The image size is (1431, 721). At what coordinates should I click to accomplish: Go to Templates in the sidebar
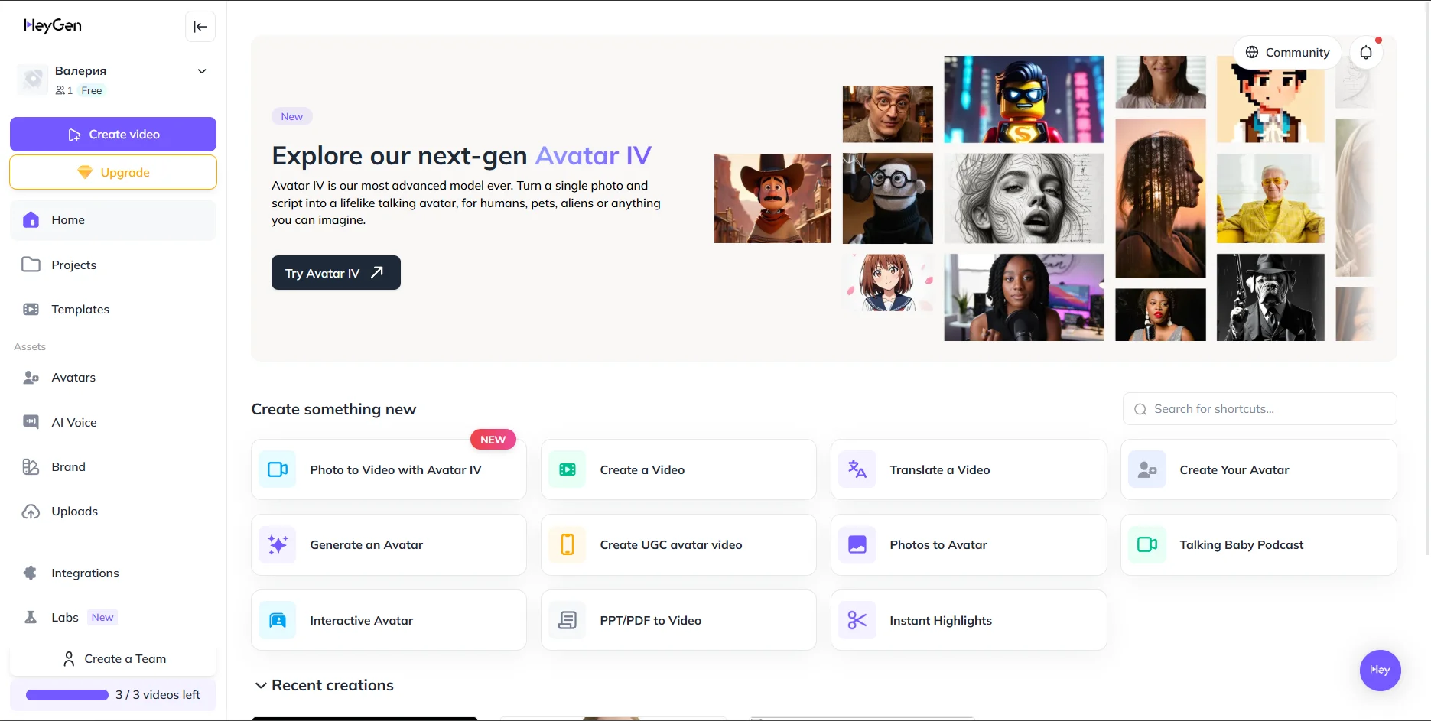113,310
